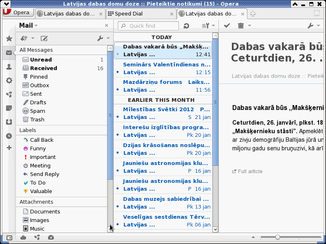Expand the Mail wrench dropdown arrow
Image resolution: width=326 pixels, height=244 pixels.
tap(108, 38)
